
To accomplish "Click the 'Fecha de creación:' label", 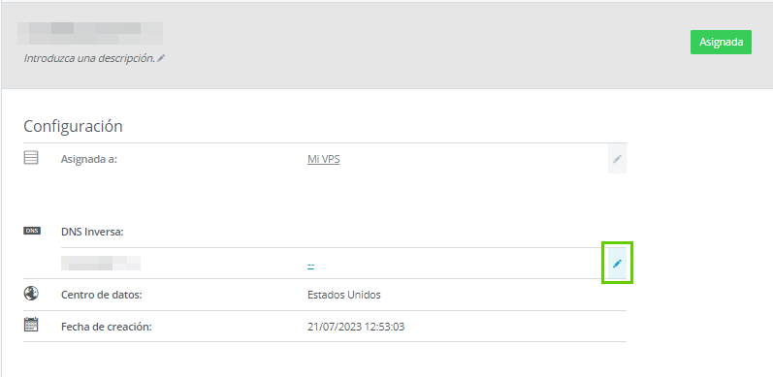I will pos(106,327).
